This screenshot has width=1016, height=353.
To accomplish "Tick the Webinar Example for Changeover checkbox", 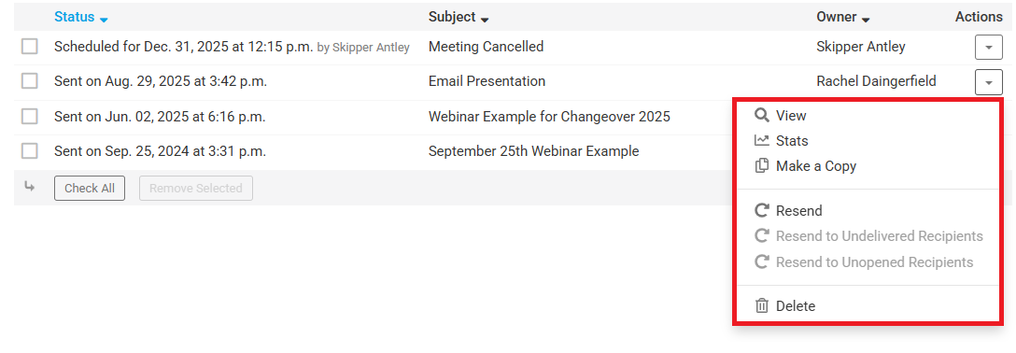I will tap(29, 117).
